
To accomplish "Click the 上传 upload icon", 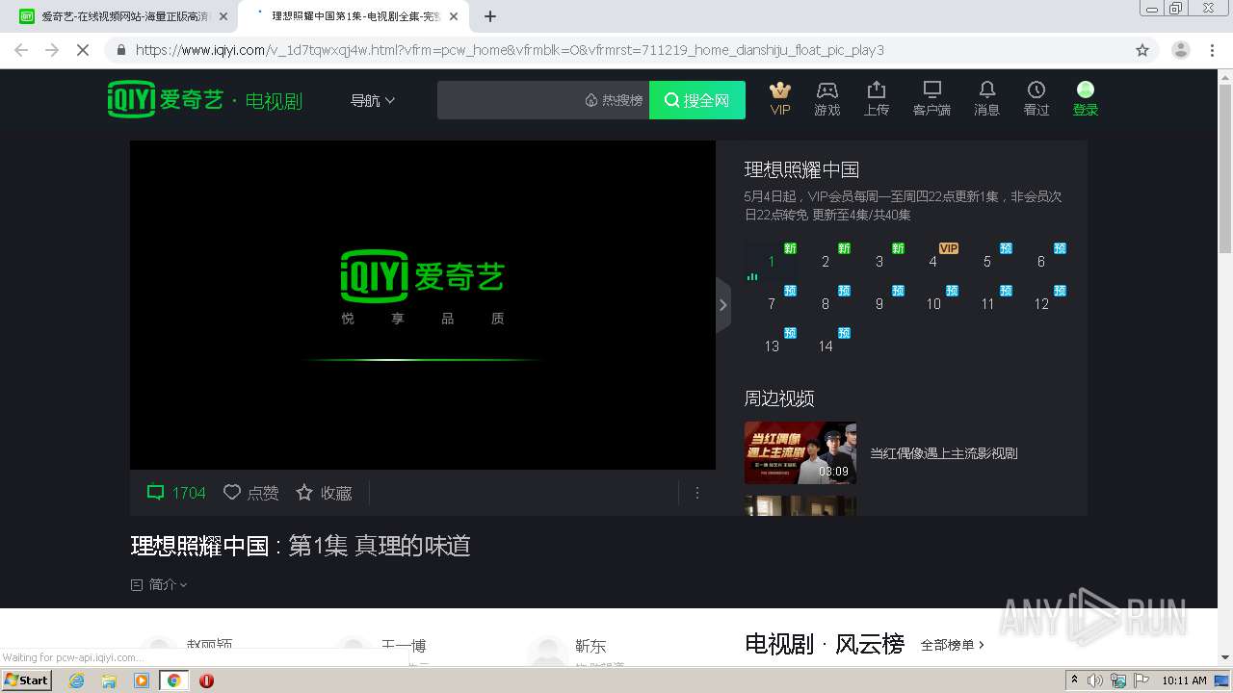I will pyautogui.click(x=877, y=90).
